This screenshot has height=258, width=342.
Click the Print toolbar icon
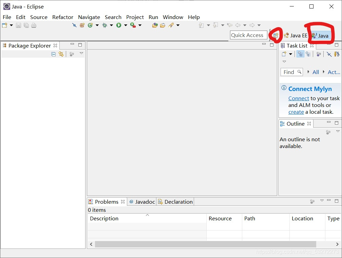click(x=34, y=25)
